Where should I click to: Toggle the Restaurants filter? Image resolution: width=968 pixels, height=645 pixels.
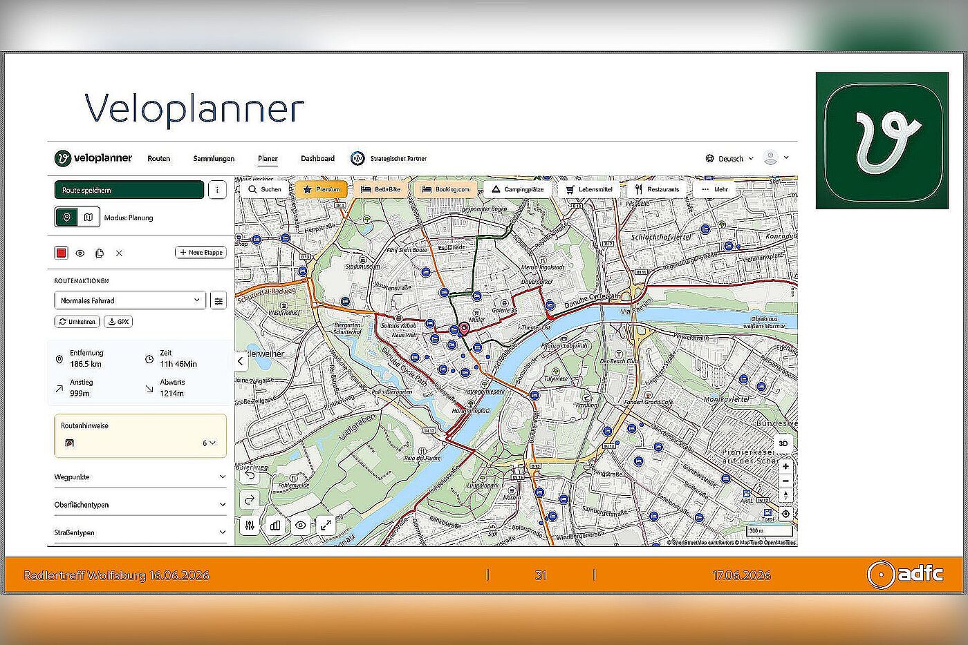pos(657,189)
